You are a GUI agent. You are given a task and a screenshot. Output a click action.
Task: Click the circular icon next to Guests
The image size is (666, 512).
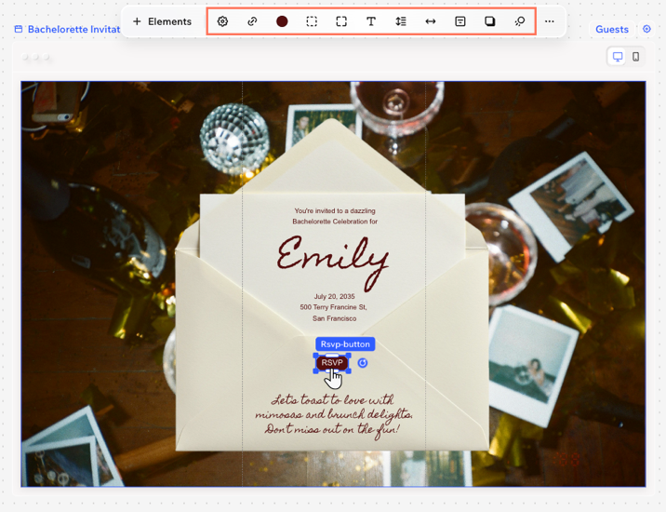pos(646,29)
